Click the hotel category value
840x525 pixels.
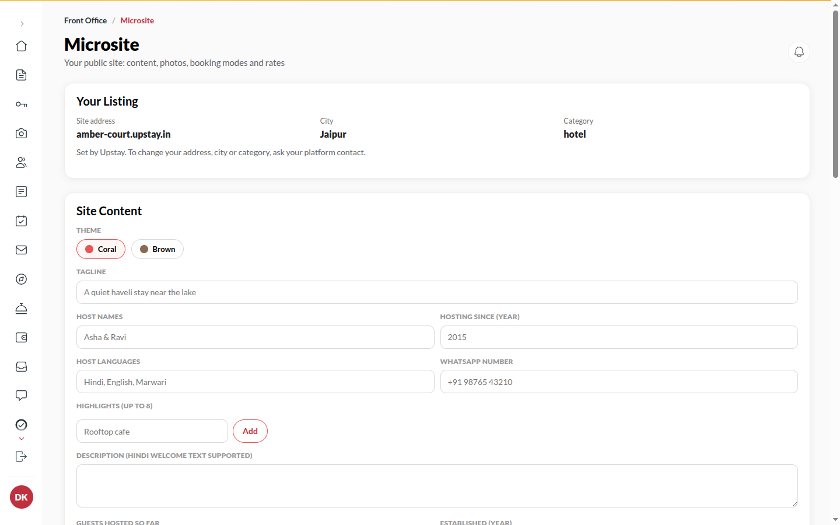pyautogui.click(x=575, y=134)
